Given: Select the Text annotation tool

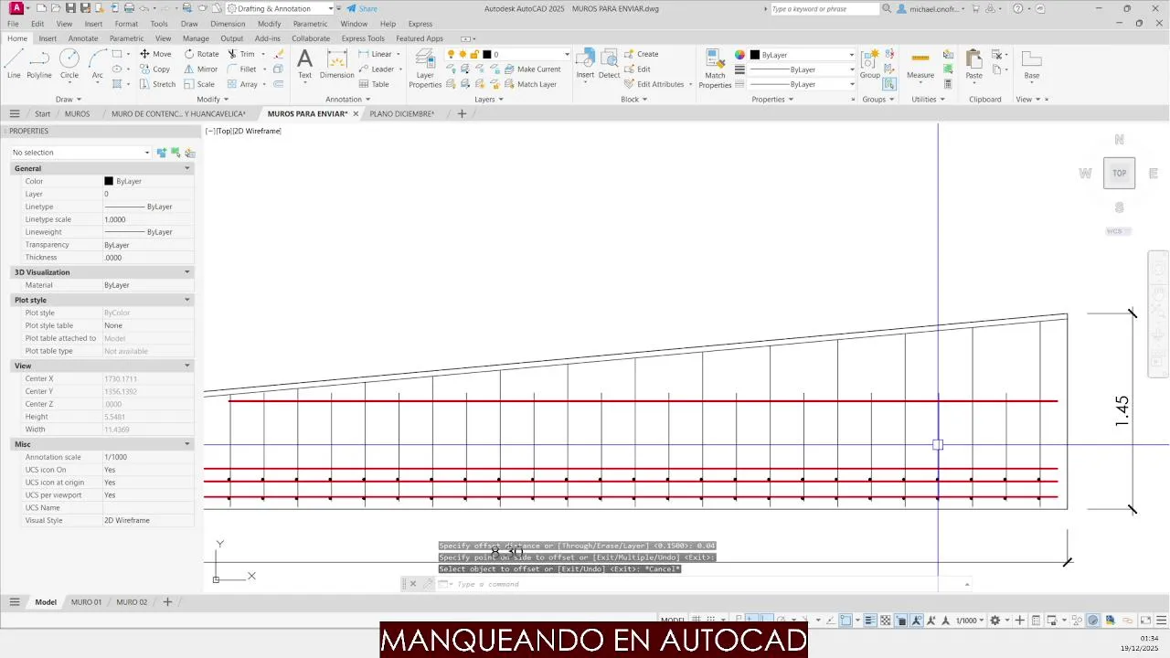Looking at the screenshot, I should [304, 64].
